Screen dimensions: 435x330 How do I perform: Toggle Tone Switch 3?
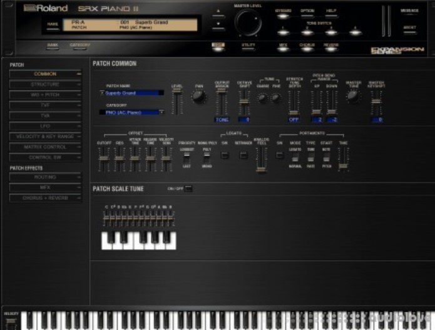pyautogui.click(x=331, y=32)
